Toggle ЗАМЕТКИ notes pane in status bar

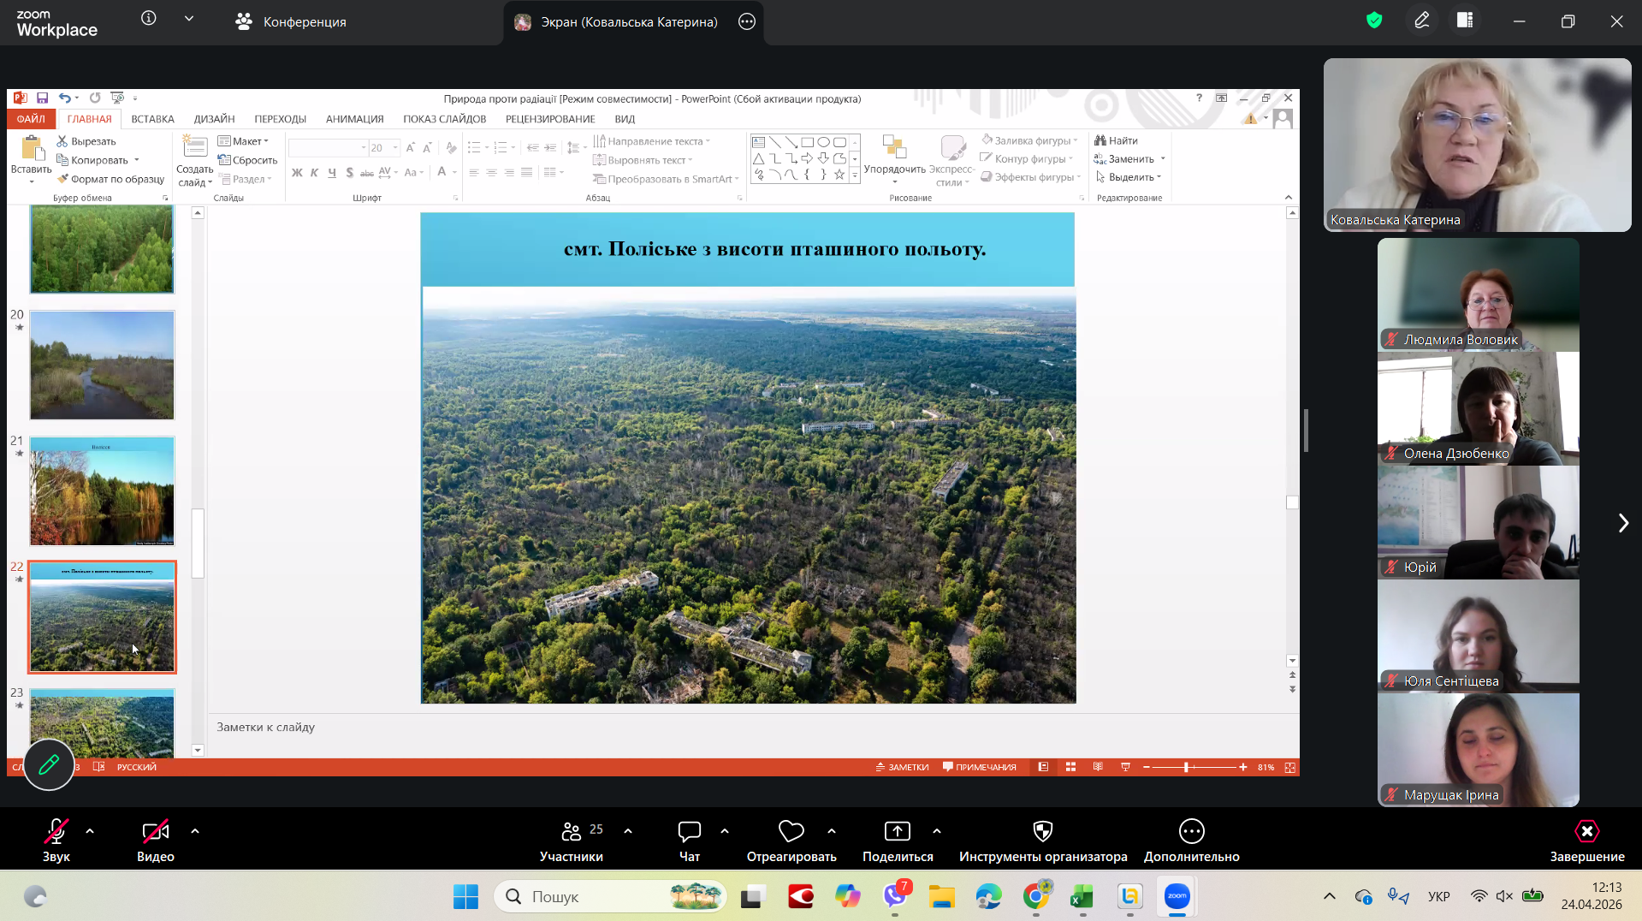[x=902, y=767]
